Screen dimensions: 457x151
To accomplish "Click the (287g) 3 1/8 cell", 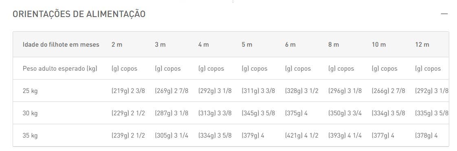I will click(x=171, y=114).
